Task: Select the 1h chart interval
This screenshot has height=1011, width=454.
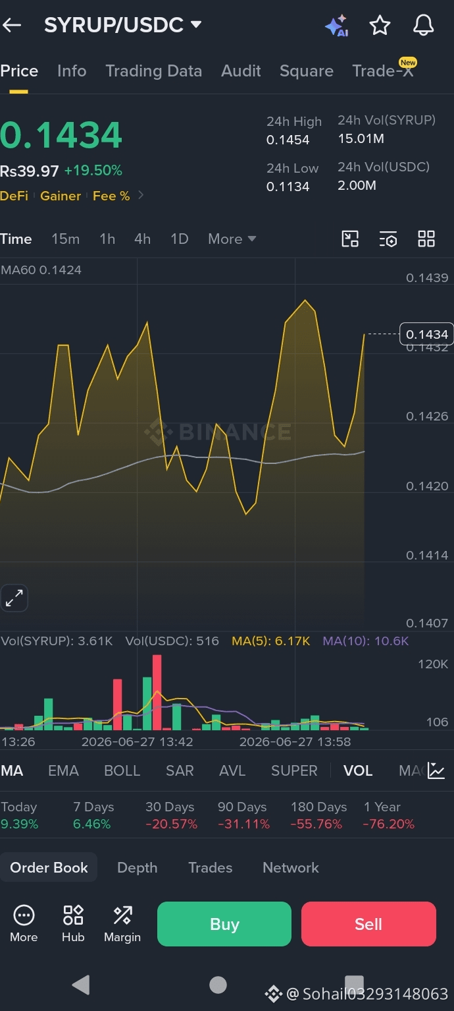Action: [x=107, y=239]
